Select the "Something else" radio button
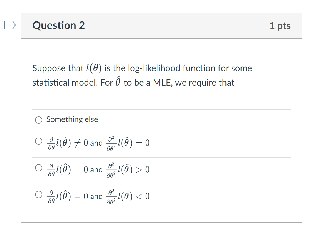This screenshot has width=320, height=237. tap(38, 120)
